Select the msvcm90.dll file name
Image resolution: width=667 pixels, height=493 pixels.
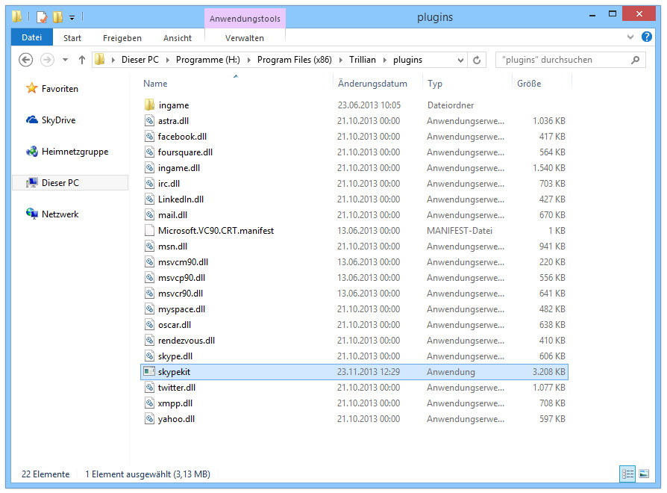(183, 262)
